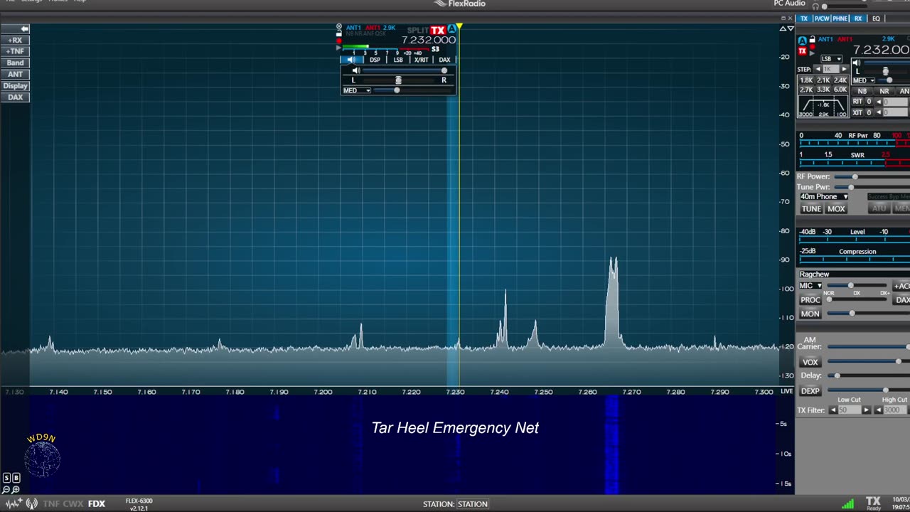This screenshot has width=910, height=512.
Task: Open the X/RIT tab on slice flag
Action: (422, 60)
